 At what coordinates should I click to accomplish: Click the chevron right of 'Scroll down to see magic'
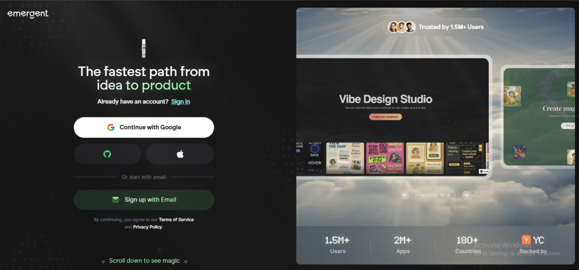pos(185,261)
